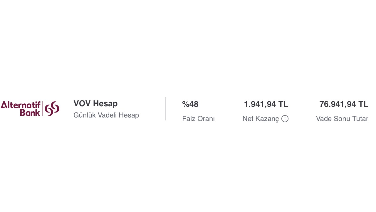Click the info icon beside Net Kazanç
This screenshot has width=376, height=212.
click(x=285, y=119)
